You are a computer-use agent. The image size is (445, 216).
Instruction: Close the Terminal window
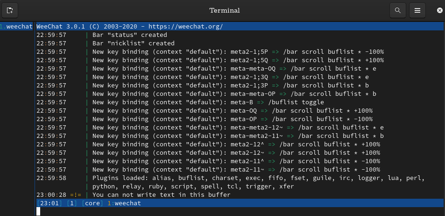[x=440, y=10]
